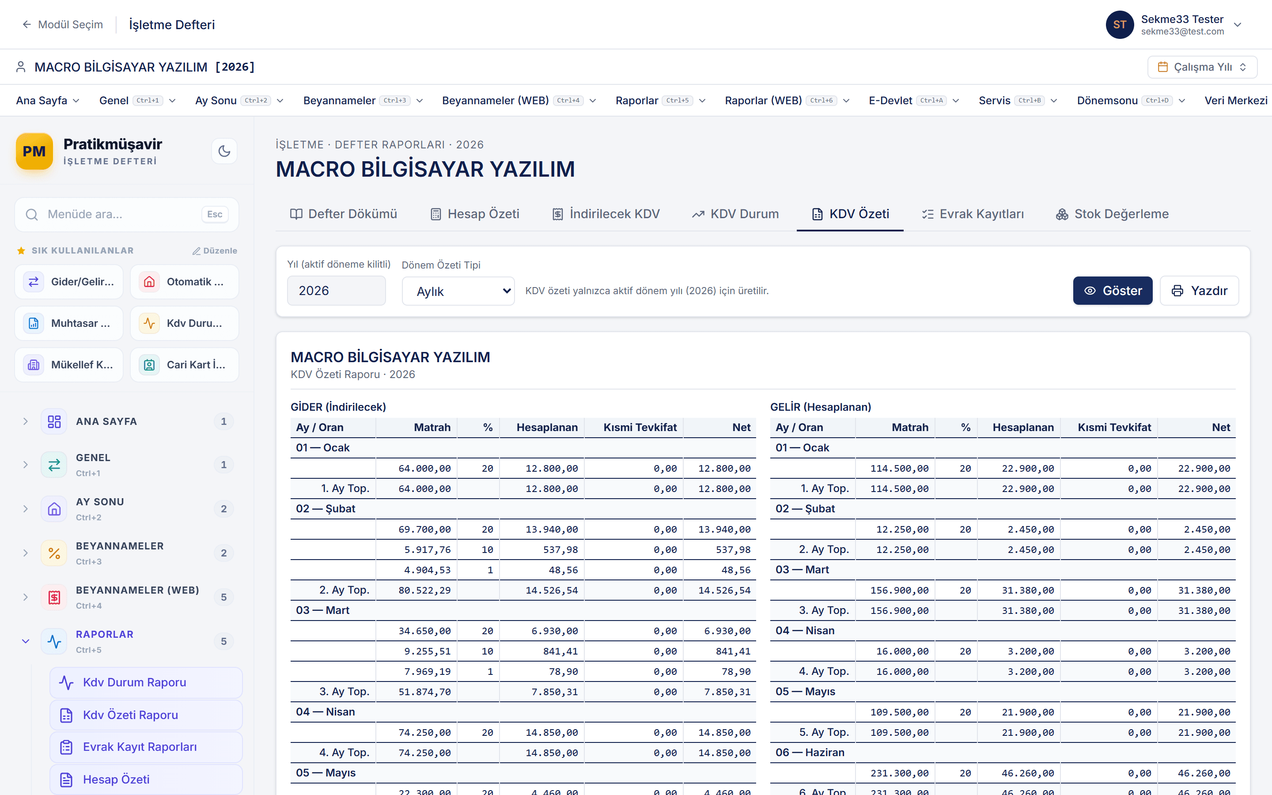The height and width of the screenshot is (795, 1272).
Task: Toggle dark mode with the moon icon
Action: point(224,151)
